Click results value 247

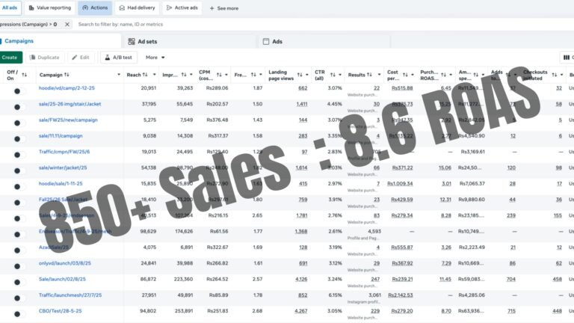coord(375,279)
